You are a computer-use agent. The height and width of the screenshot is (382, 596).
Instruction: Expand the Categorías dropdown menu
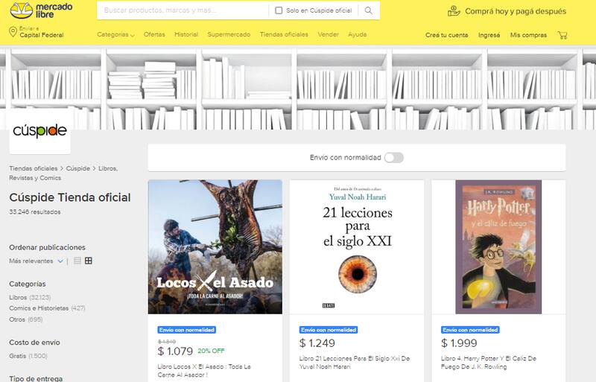115,35
